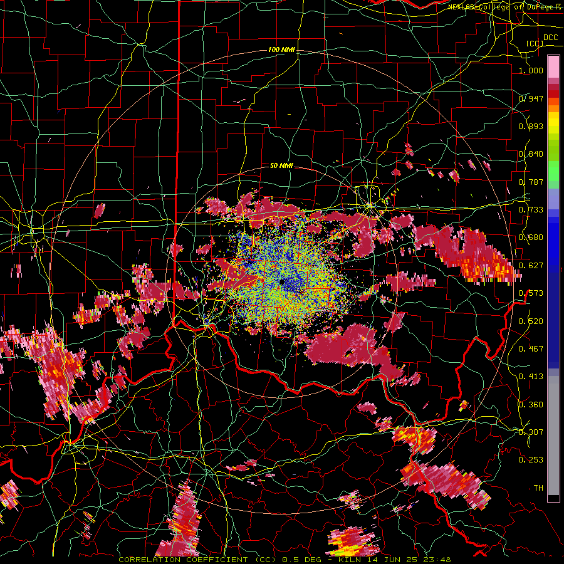Click the pink segment atop the color bar

click(553, 66)
